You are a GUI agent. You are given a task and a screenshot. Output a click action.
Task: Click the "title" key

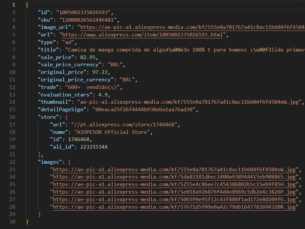48,50
